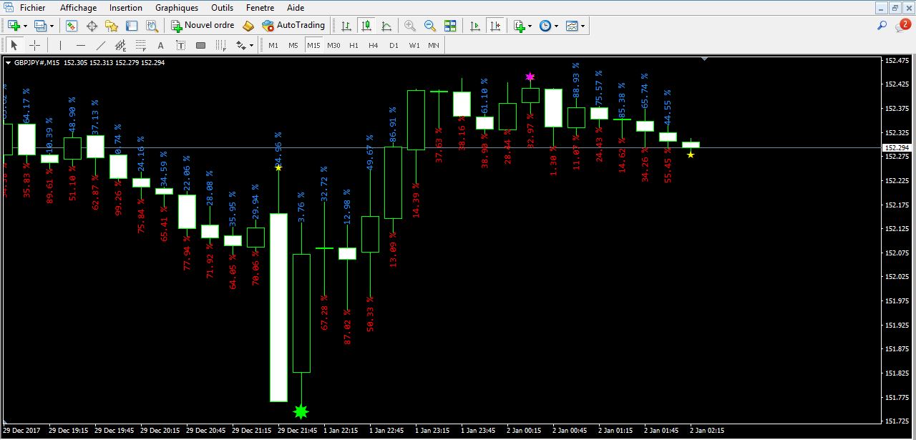Open the Data Window crosshair-circle icon
The height and width of the screenshot is (440, 916).
(92, 26)
